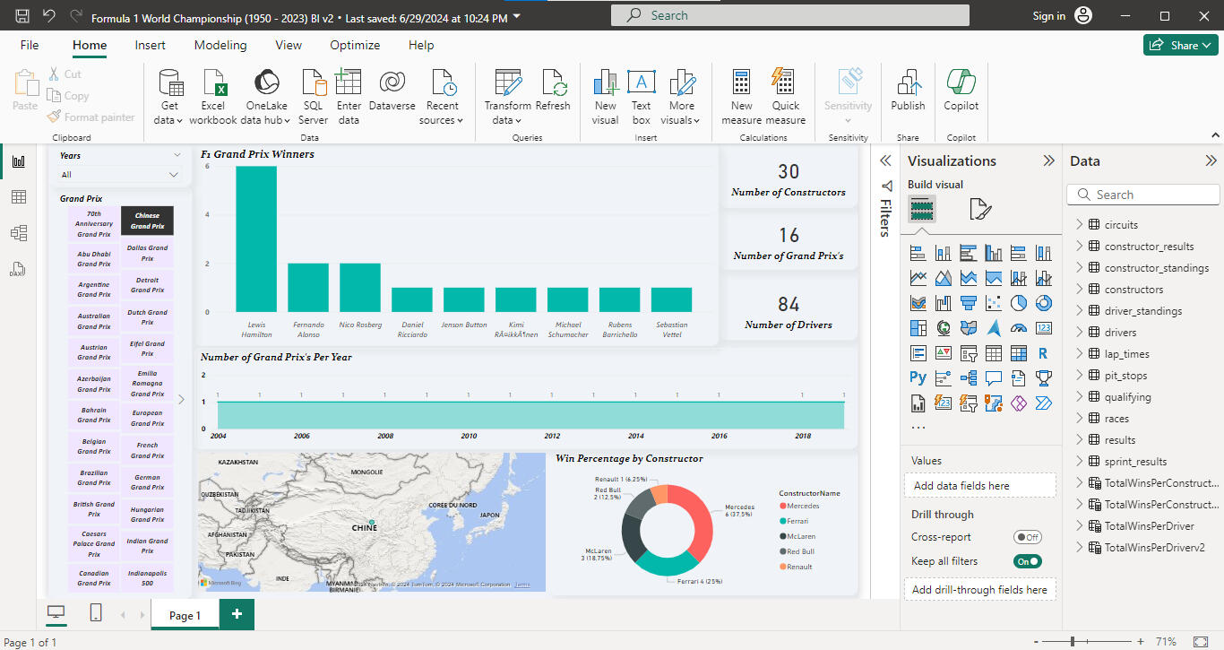1224x650 pixels.
Task: Toggle Cross-report drill through switch
Action: point(1027,537)
